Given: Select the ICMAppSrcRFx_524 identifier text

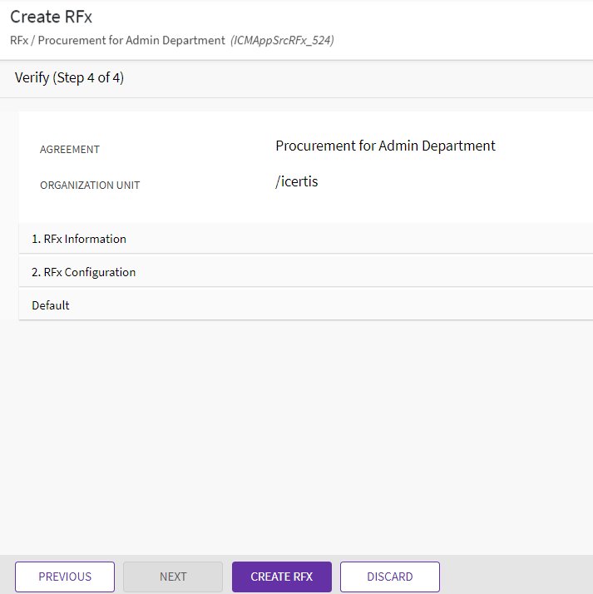Looking at the screenshot, I should [283, 40].
